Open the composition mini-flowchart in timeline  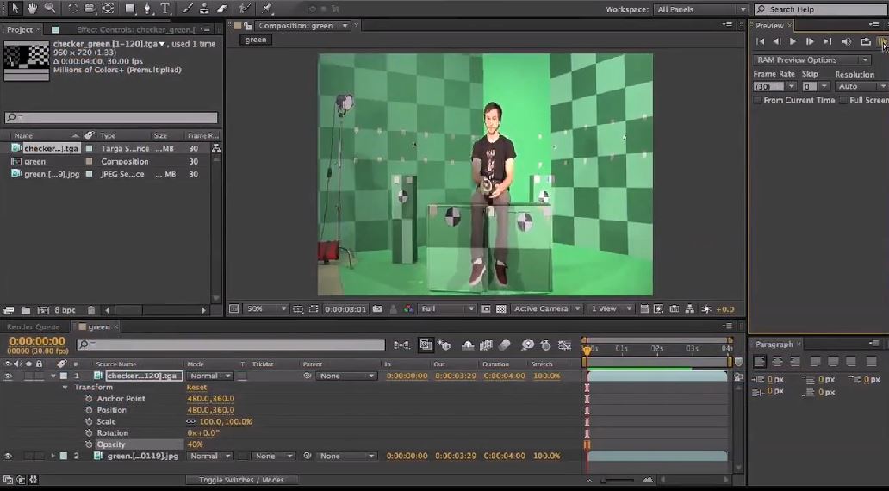401,345
